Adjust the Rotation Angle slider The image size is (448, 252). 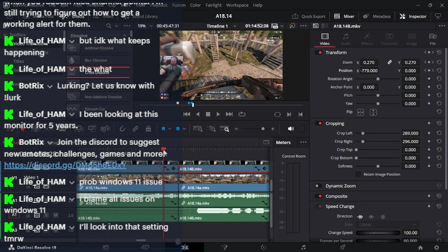pos(378,79)
